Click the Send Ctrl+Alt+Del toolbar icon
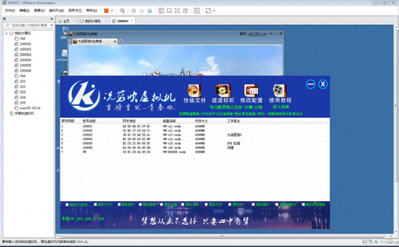 tap(122, 11)
